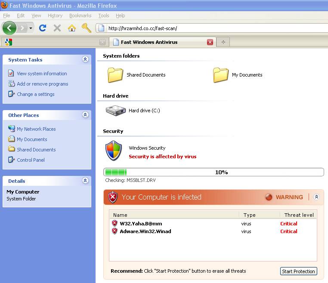Click the Hard drive (C:) label

pyautogui.click(x=144, y=111)
